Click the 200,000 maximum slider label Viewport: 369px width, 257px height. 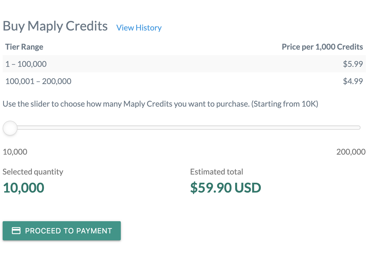click(351, 152)
